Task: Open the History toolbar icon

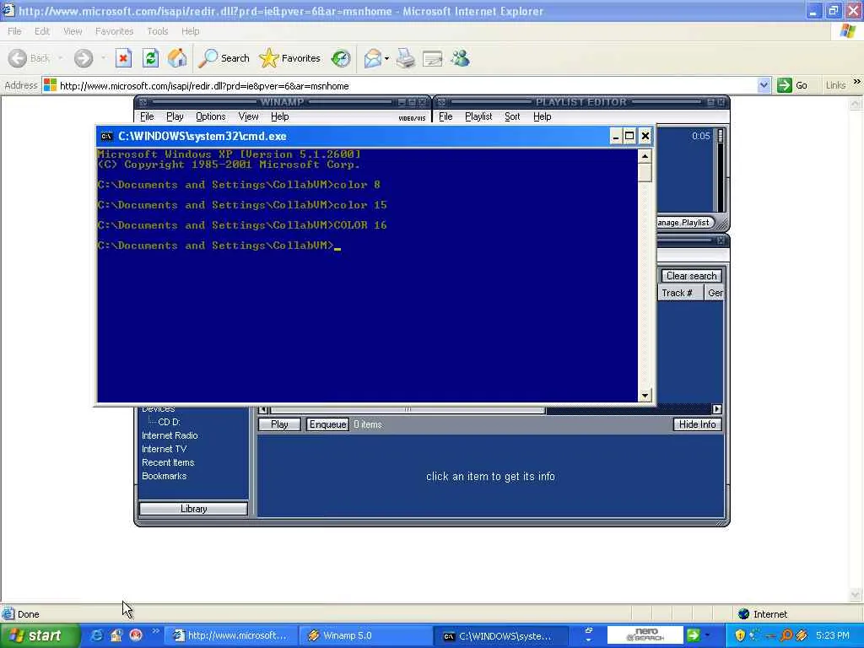Action: click(341, 58)
